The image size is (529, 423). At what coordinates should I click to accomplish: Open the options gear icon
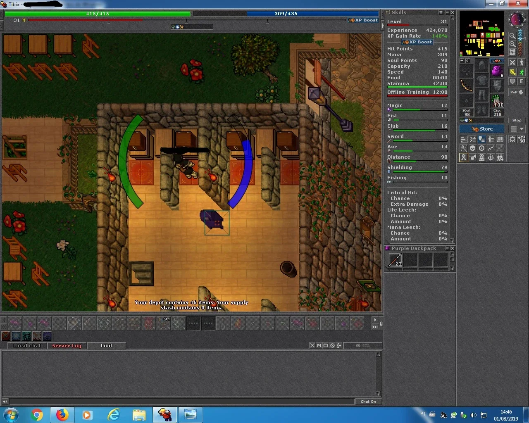click(x=512, y=139)
